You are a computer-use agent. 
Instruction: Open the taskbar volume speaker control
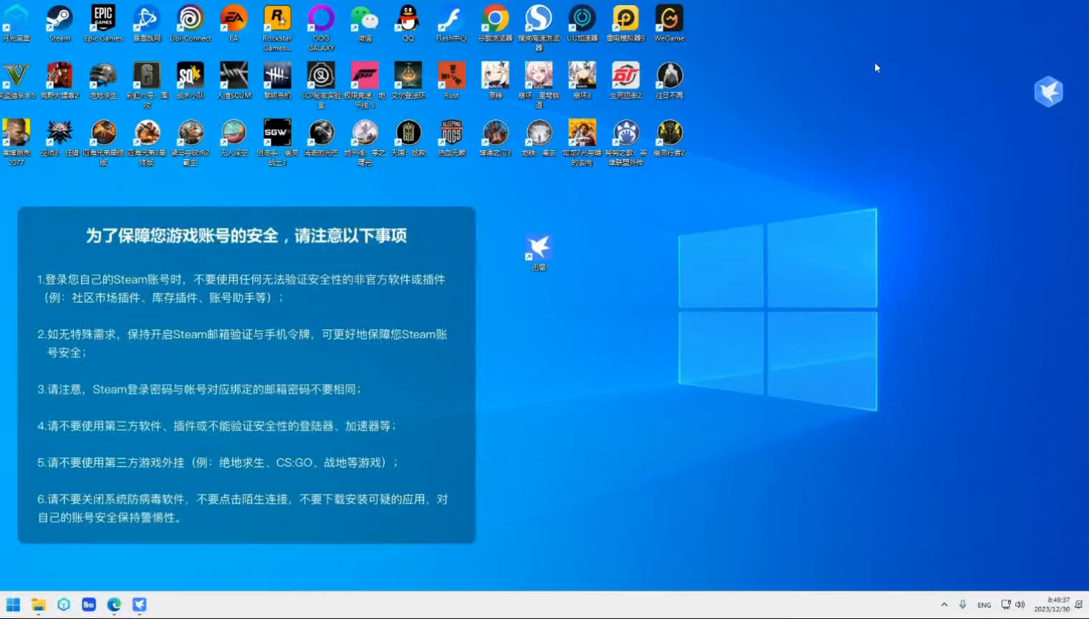pos(1020,605)
